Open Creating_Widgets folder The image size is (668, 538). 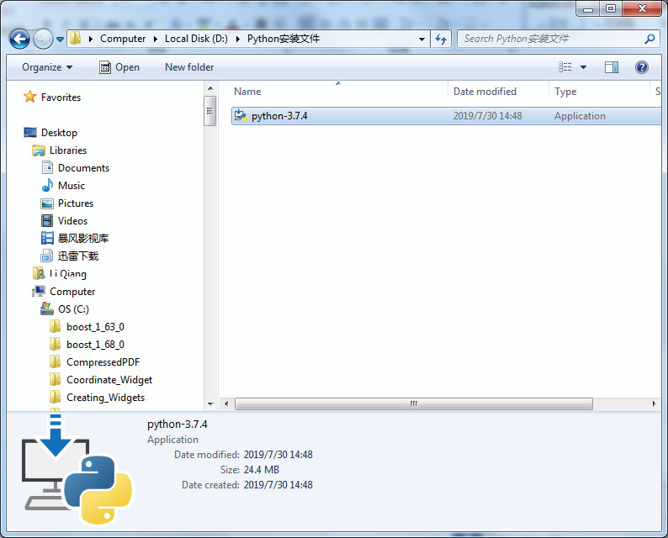[x=105, y=398]
